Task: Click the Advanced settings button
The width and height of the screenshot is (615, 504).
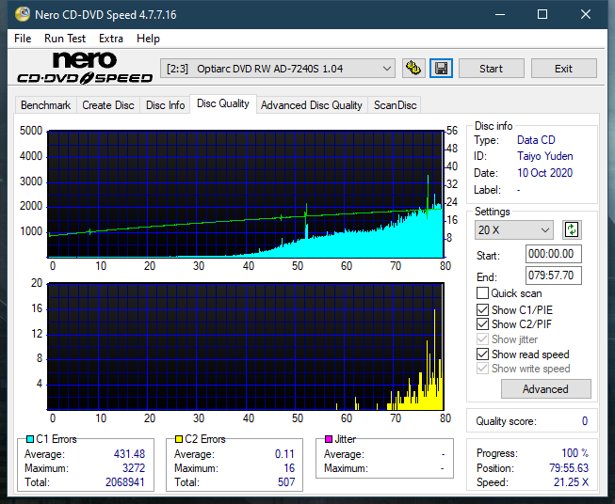Action: click(545, 389)
